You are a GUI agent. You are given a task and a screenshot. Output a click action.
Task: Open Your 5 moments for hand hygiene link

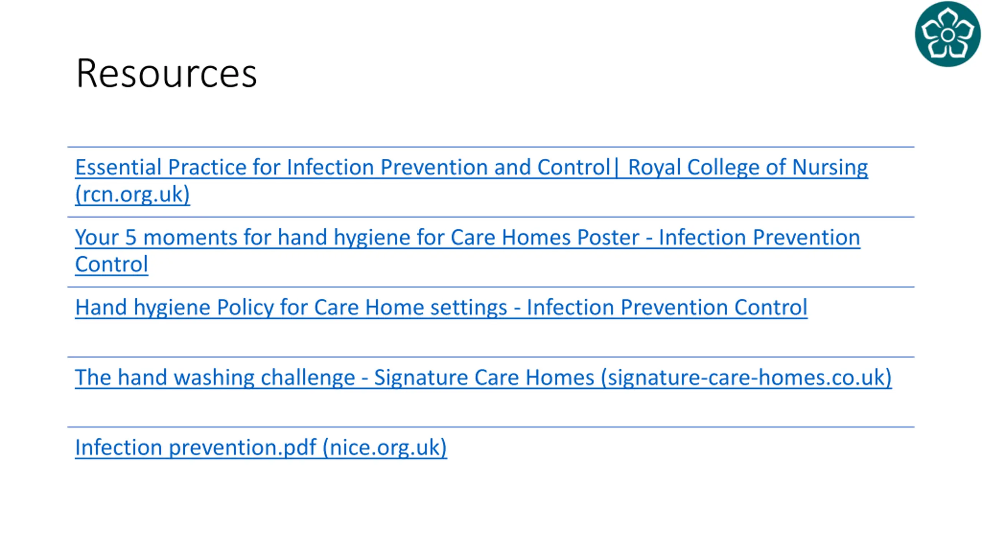[468, 251]
